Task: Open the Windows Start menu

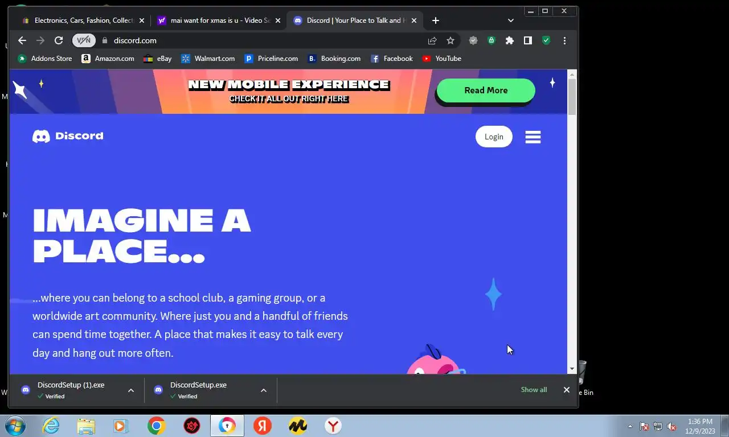Action: point(15,426)
